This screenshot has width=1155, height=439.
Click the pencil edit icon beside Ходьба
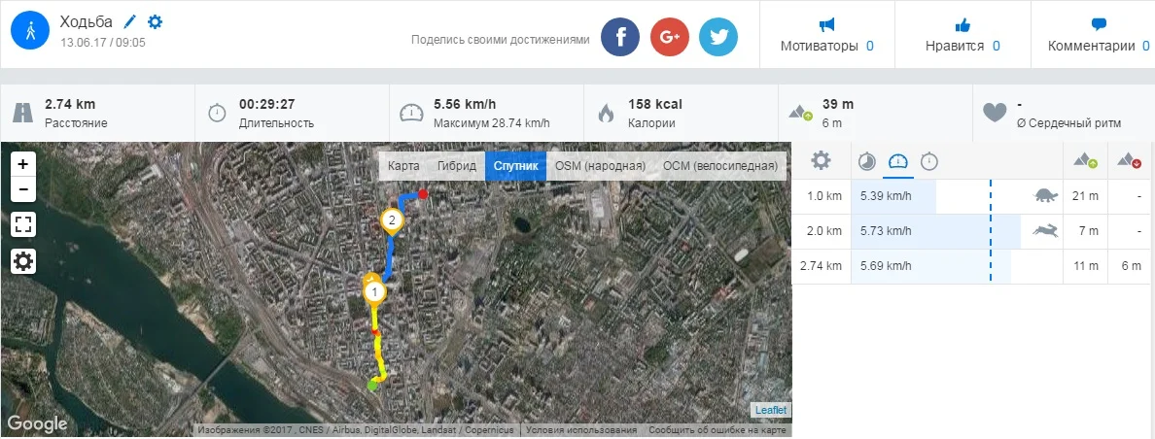coord(130,22)
